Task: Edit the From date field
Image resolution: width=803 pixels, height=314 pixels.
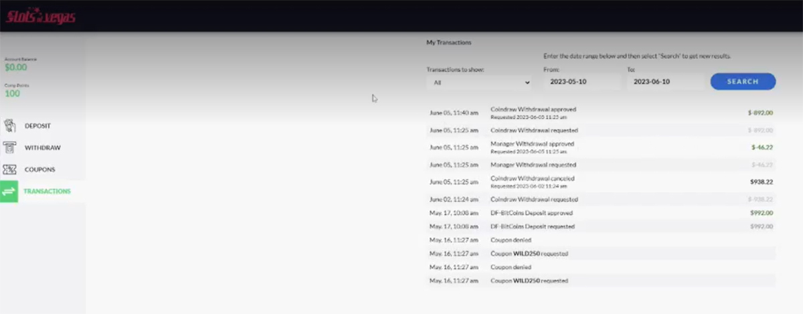Action: pyautogui.click(x=582, y=82)
